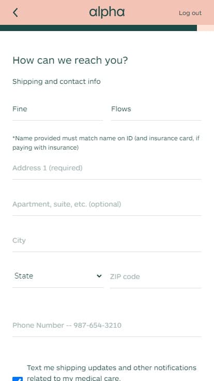Expand State list via its down arrow
The height and width of the screenshot is (381, 214).
[x=99, y=276]
